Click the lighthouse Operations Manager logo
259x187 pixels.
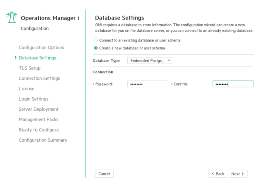[x=12, y=17]
